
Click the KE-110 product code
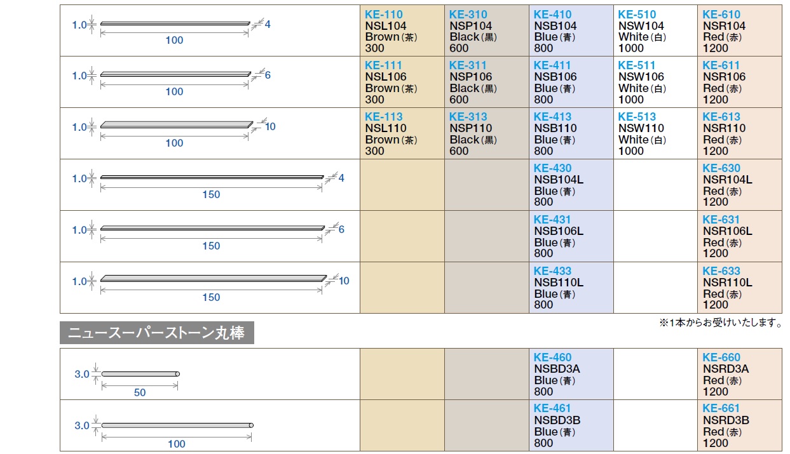click(384, 15)
